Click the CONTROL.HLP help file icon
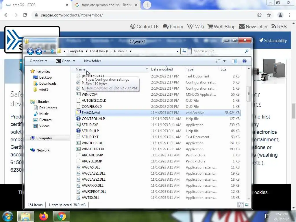 point(78,119)
